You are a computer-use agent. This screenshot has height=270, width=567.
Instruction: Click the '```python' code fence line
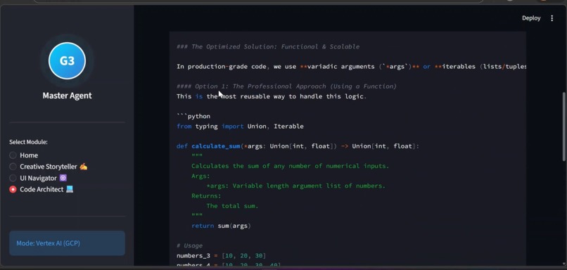point(193,117)
